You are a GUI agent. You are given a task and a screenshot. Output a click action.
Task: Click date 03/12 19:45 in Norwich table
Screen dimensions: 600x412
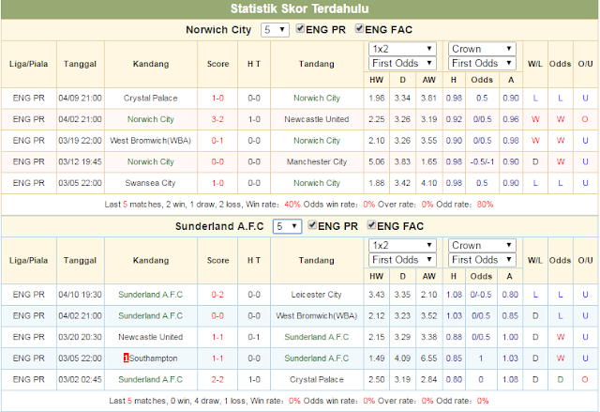(80, 162)
